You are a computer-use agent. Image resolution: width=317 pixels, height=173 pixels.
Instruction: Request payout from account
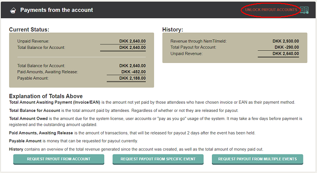[x=58, y=159]
